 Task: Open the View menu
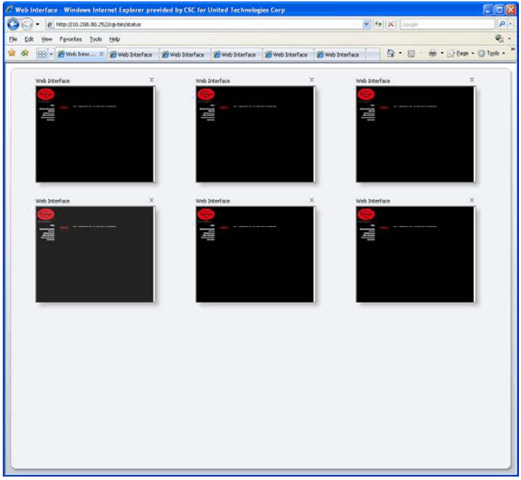pos(47,40)
